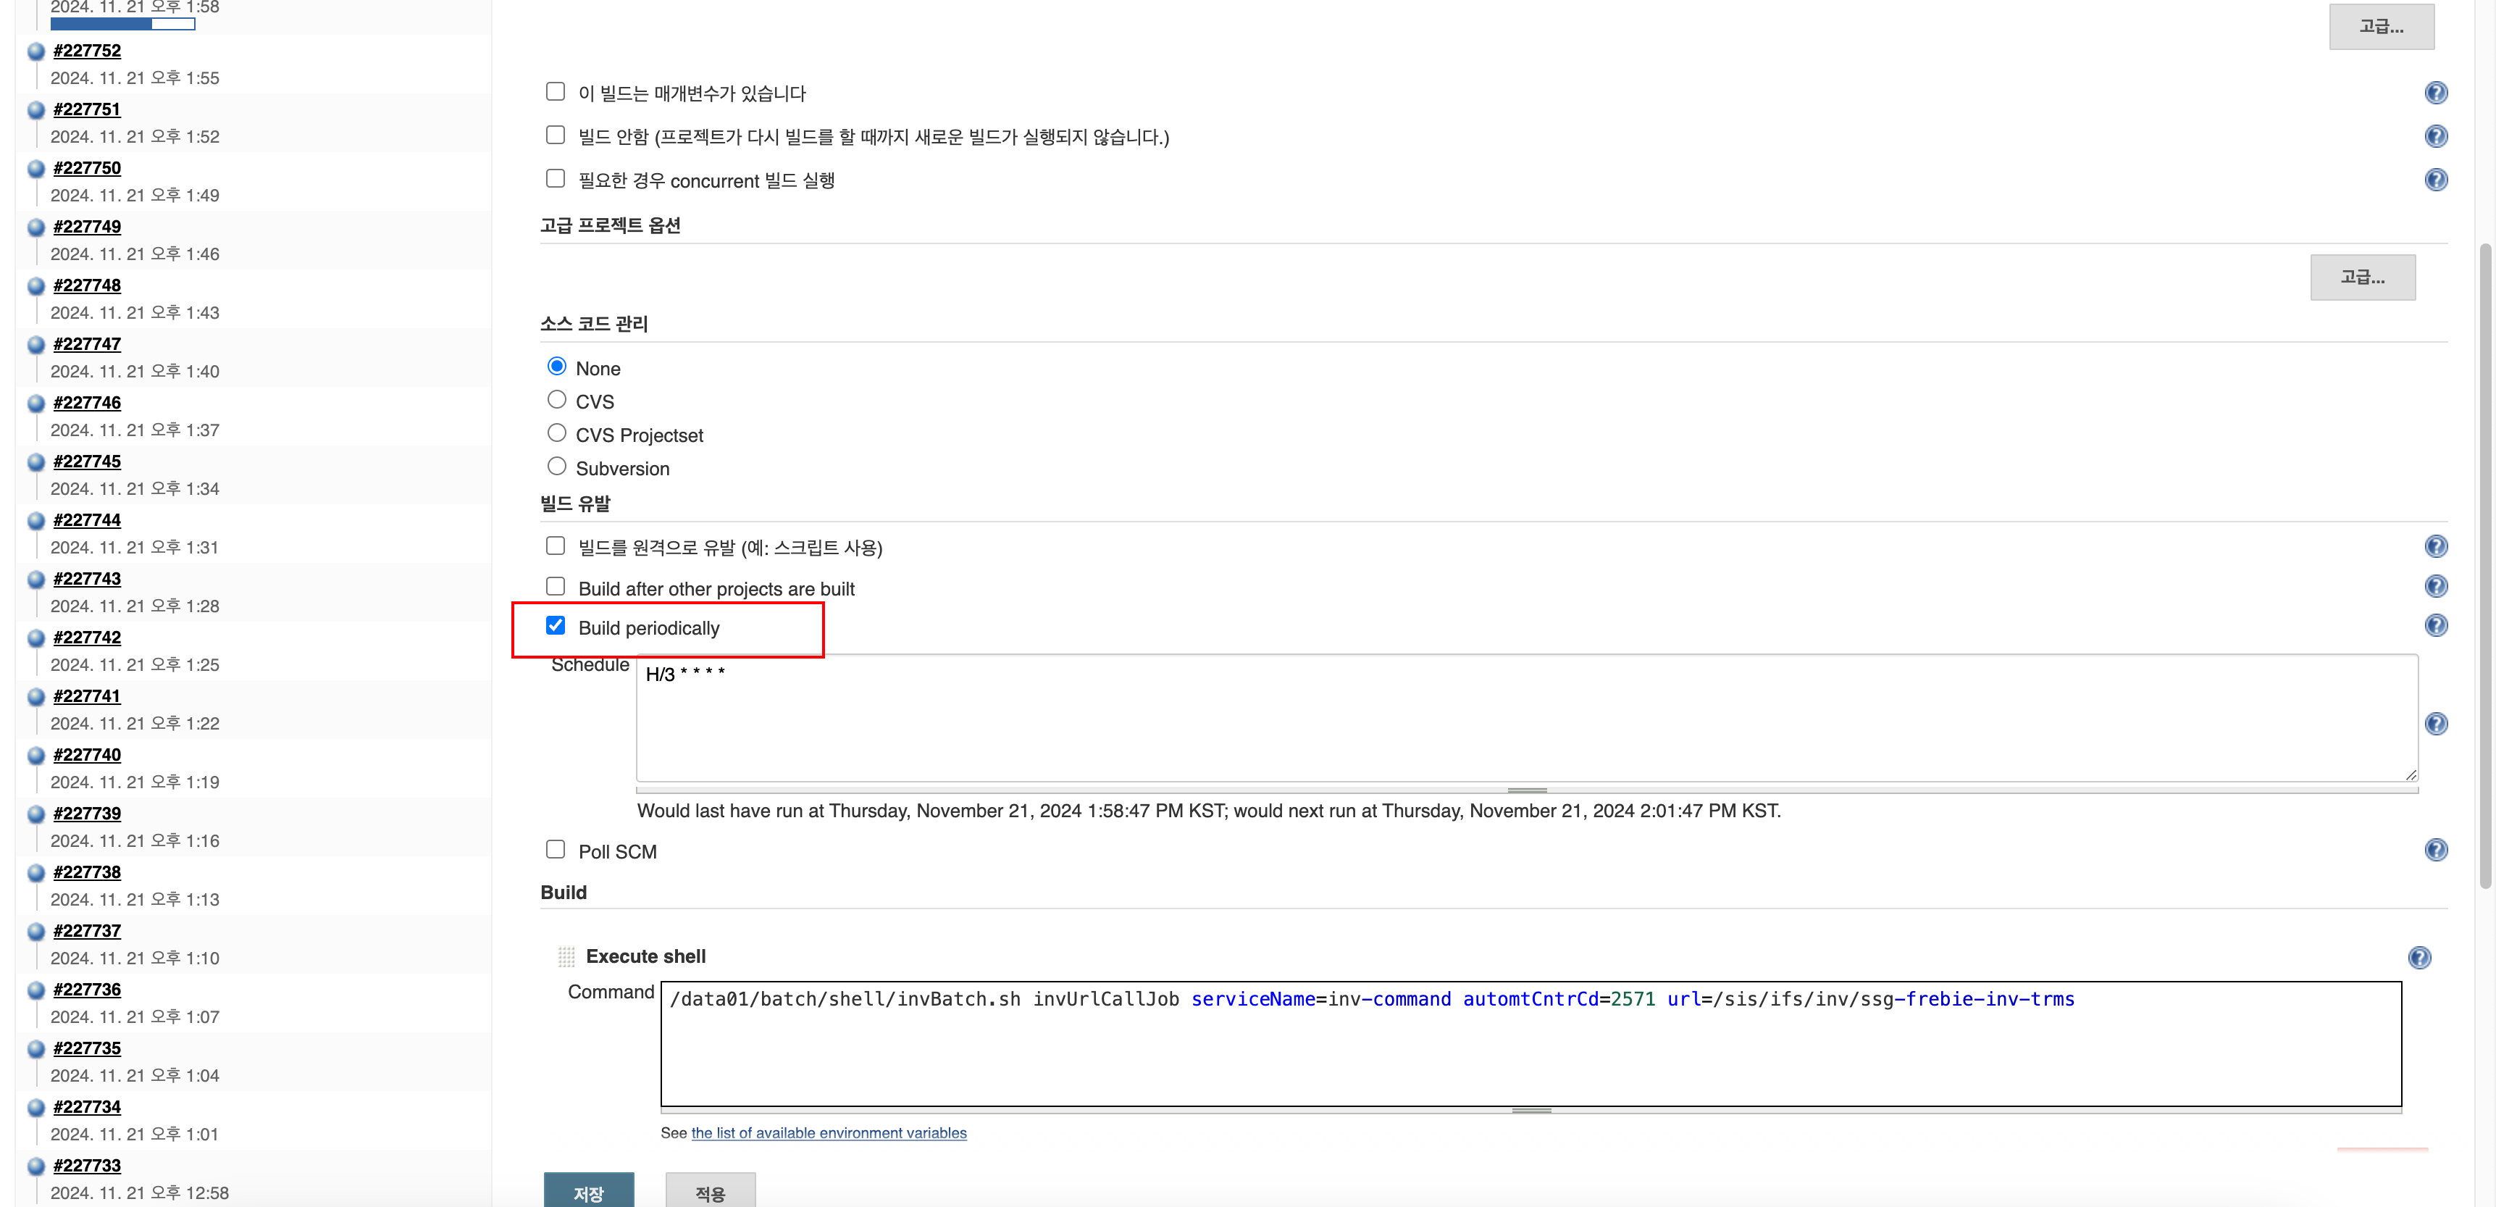Click help icon for concurrent 빌드 실행
The height and width of the screenshot is (1207, 2496).
click(2435, 180)
